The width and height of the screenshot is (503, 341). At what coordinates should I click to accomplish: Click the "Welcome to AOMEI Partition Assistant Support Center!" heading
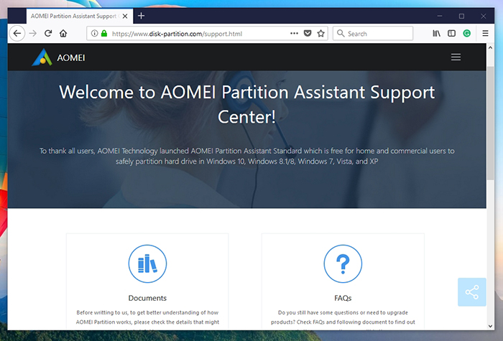coord(246,105)
